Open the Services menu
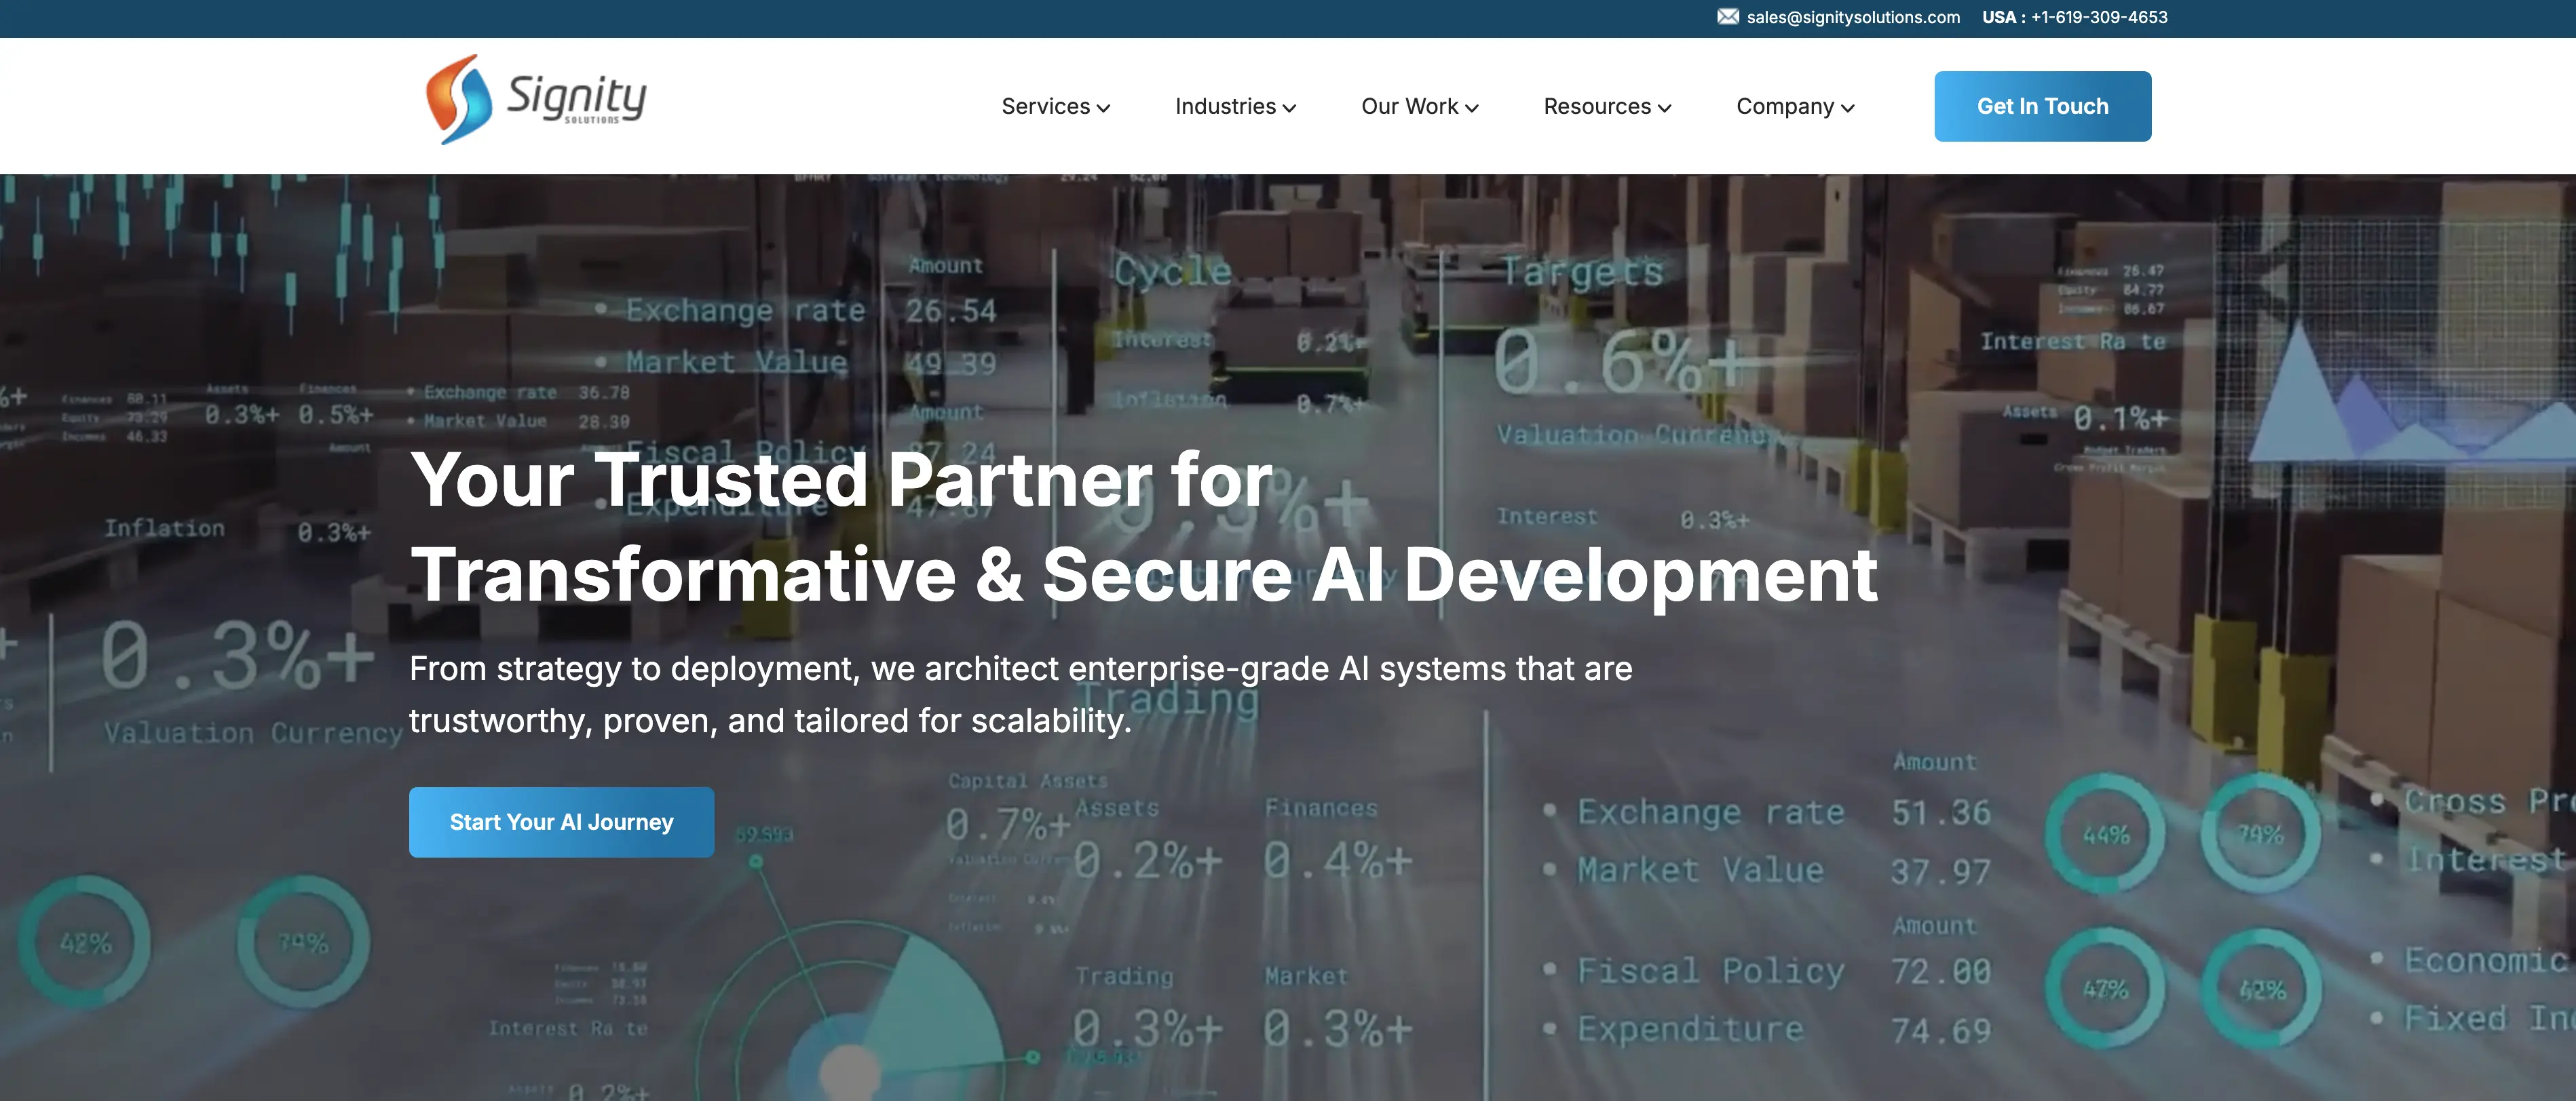 [1056, 106]
